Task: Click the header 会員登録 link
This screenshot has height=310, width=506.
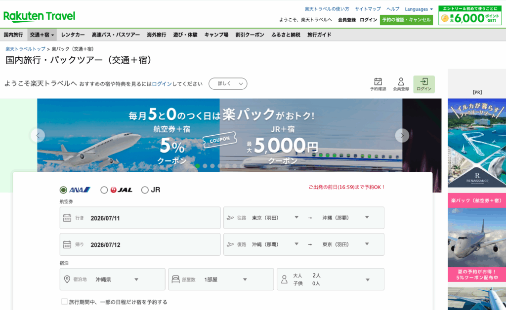Action: [x=347, y=20]
